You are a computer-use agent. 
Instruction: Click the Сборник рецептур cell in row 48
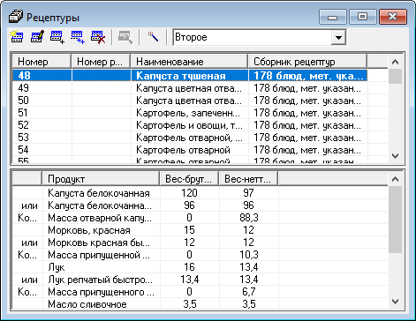[x=308, y=76]
